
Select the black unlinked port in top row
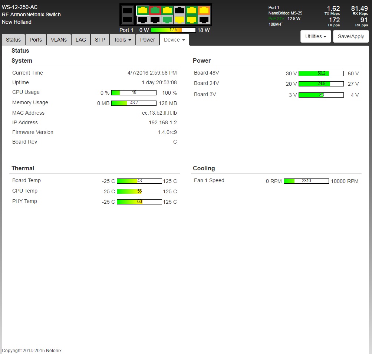pyautogui.click(x=180, y=10)
